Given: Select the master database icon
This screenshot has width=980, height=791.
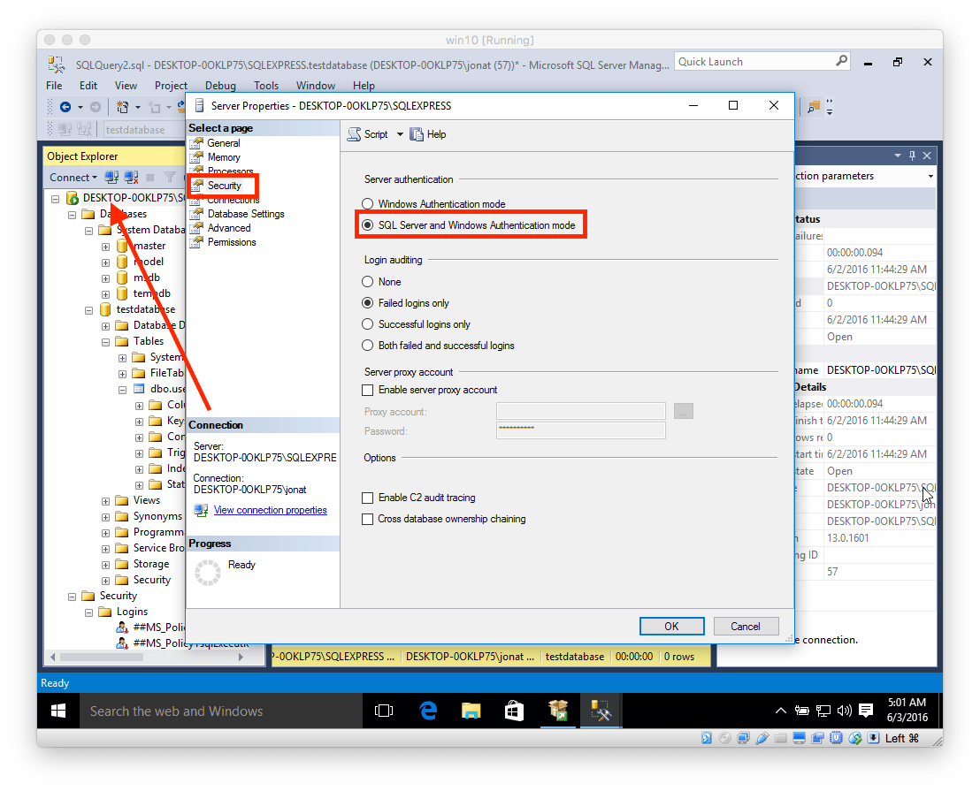Looking at the screenshot, I should coord(122,246).
